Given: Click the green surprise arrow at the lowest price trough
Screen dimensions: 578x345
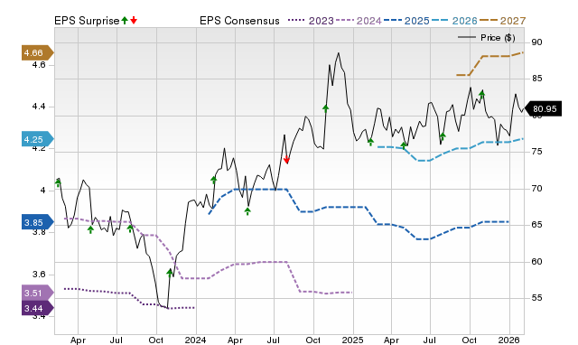Looking at the screenshot, I should (170, 273).
